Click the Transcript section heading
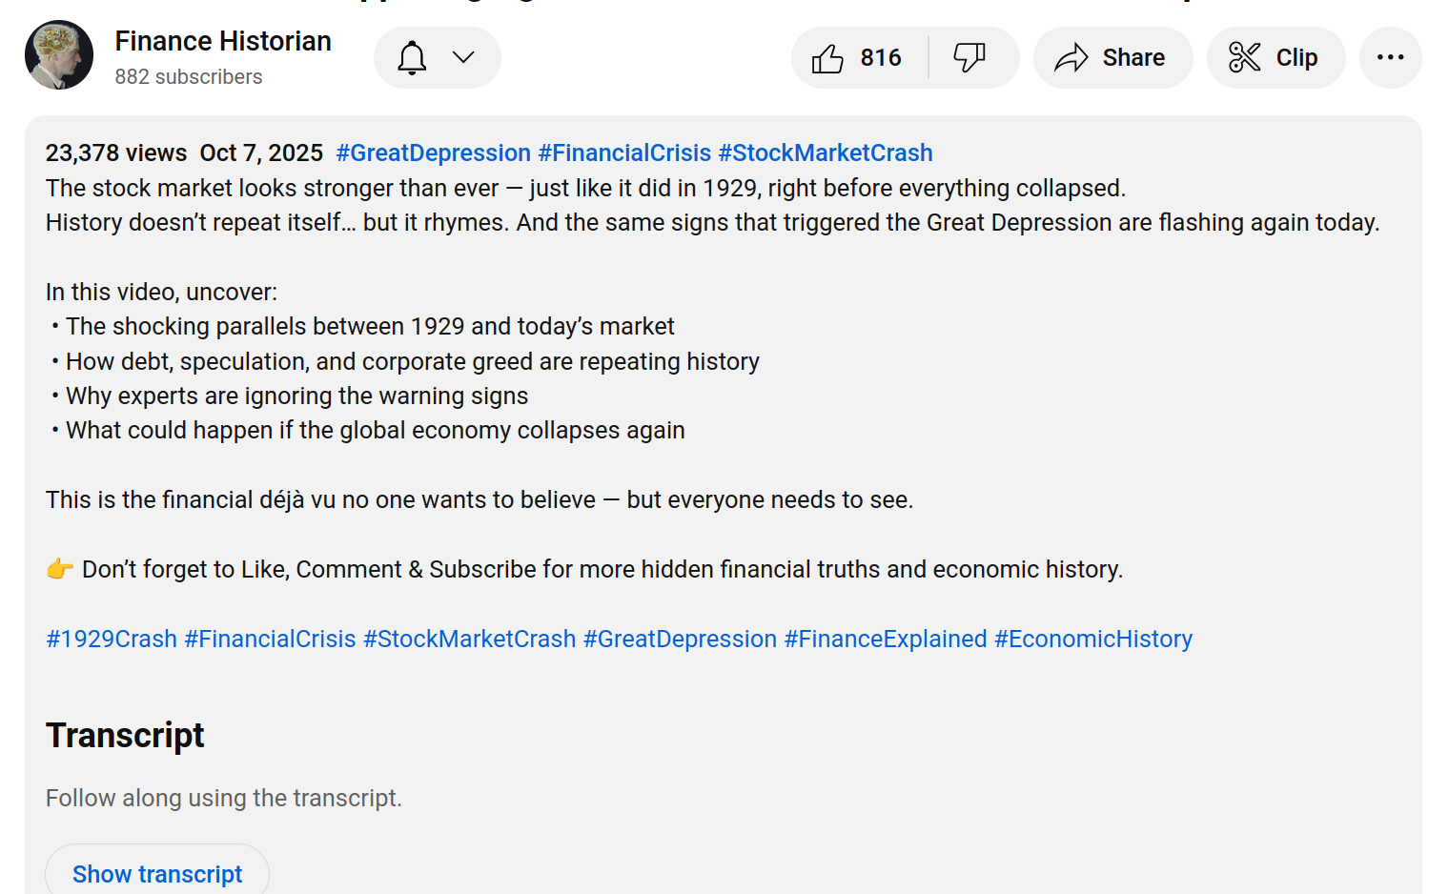1449x894 pixels. tap(125, 736)
